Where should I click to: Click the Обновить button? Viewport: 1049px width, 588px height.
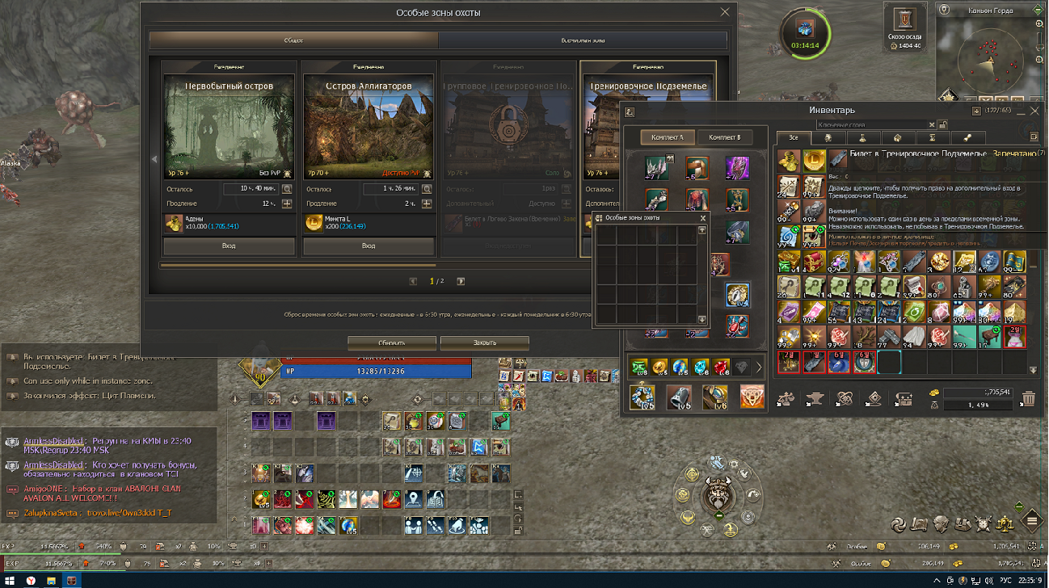pos(391,342)
